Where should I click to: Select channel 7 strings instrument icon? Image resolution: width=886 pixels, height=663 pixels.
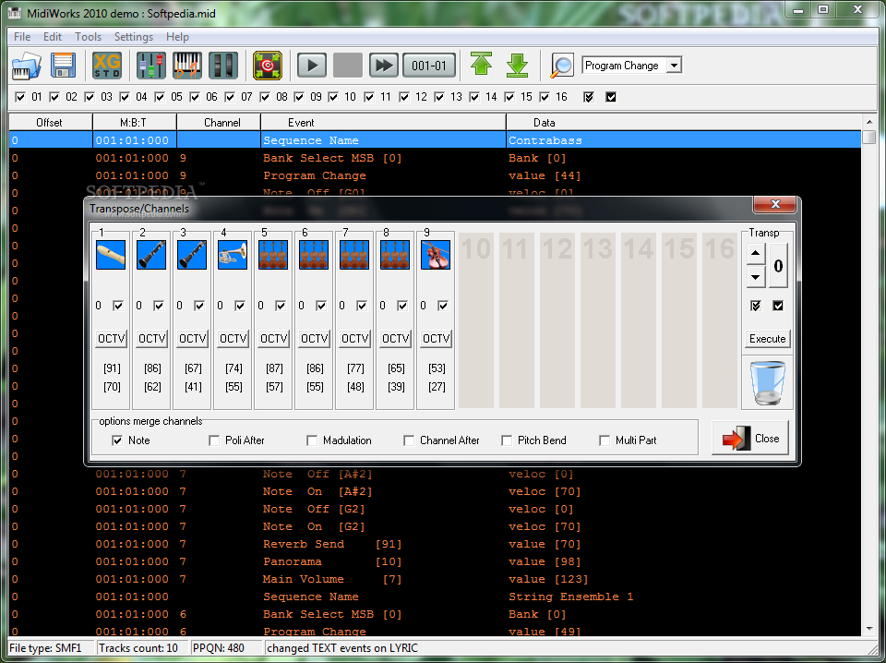pos(354,255)
